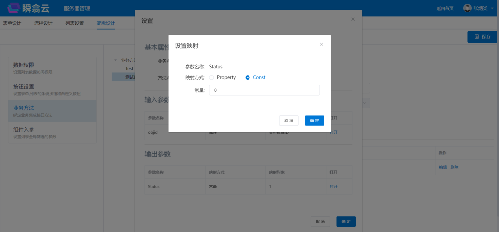Close the 设置映射 dialog with X icon

pyautogui.click(x=321, y=44)
